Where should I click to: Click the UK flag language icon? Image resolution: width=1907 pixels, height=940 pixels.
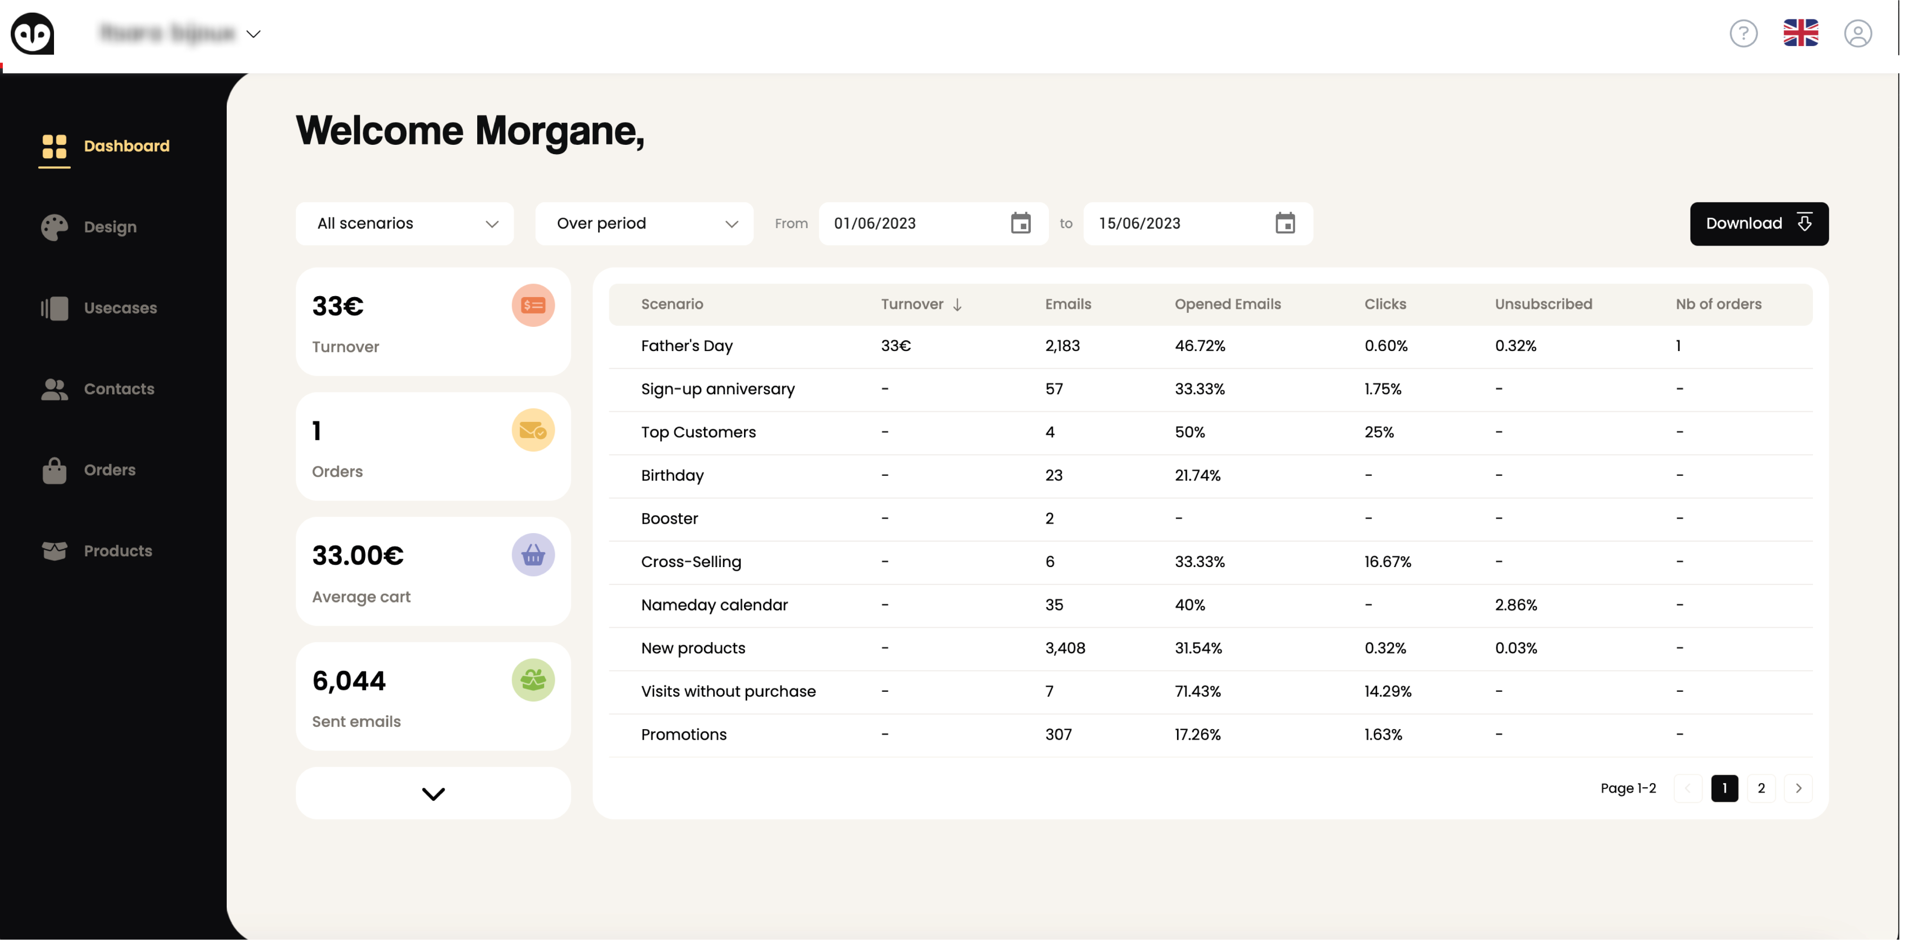pyautogui.click(x=1800, y=34)
